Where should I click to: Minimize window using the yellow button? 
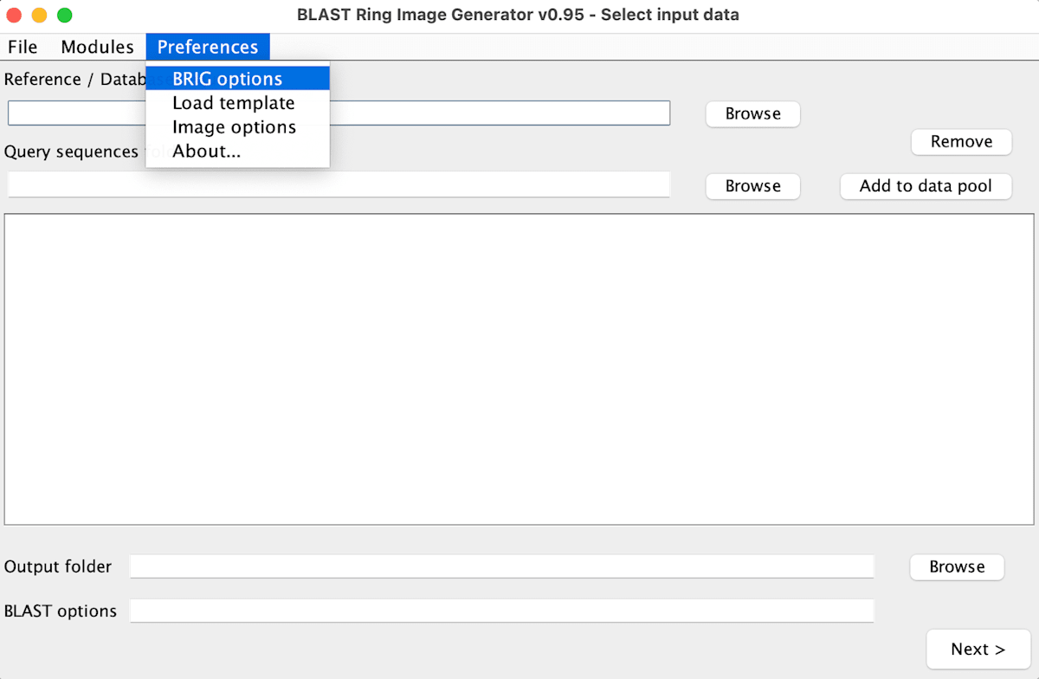(39, 15)
